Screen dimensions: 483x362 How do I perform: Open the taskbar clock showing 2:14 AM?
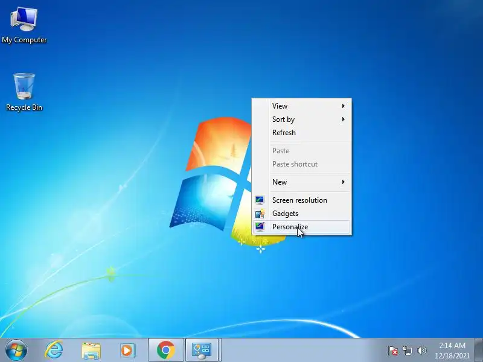pyautogui.click(x=452, y=345)
